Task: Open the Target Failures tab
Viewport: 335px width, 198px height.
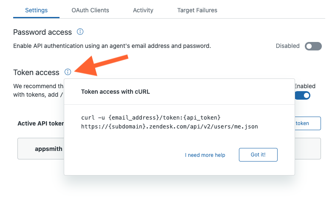Action: point(196,10)
